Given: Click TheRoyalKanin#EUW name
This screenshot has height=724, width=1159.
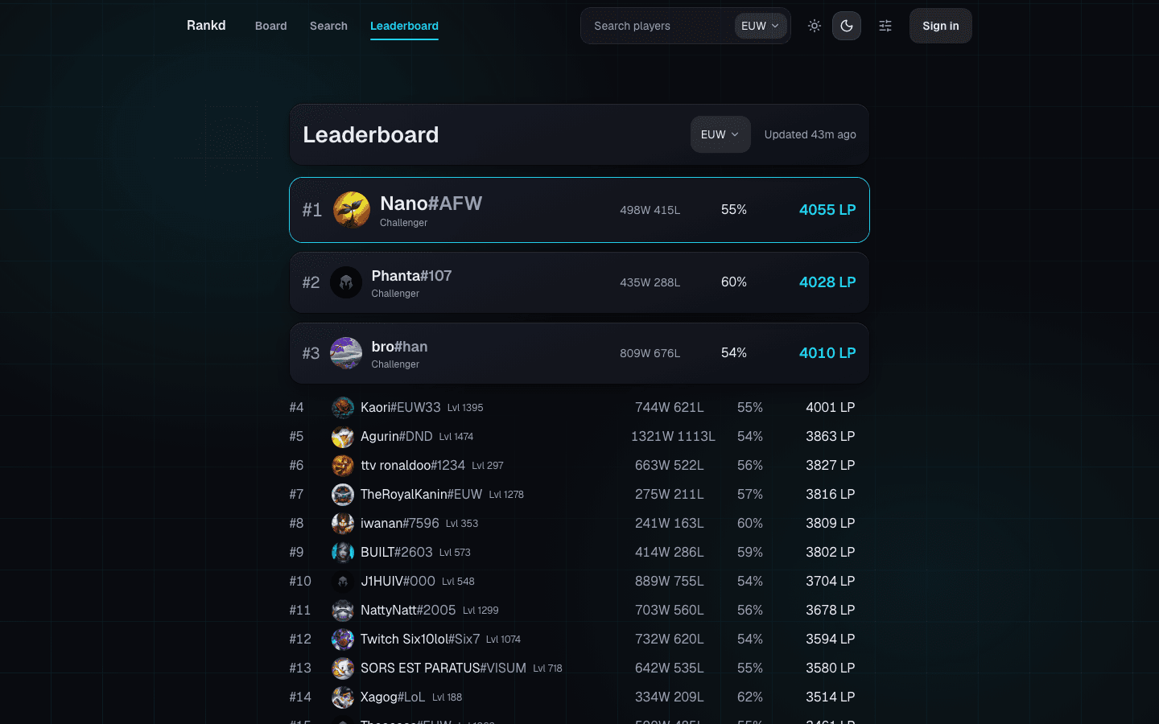Looking at the screenshot, I should (x=422, y=495).
